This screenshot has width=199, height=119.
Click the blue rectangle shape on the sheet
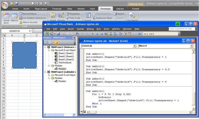[24, 55]
